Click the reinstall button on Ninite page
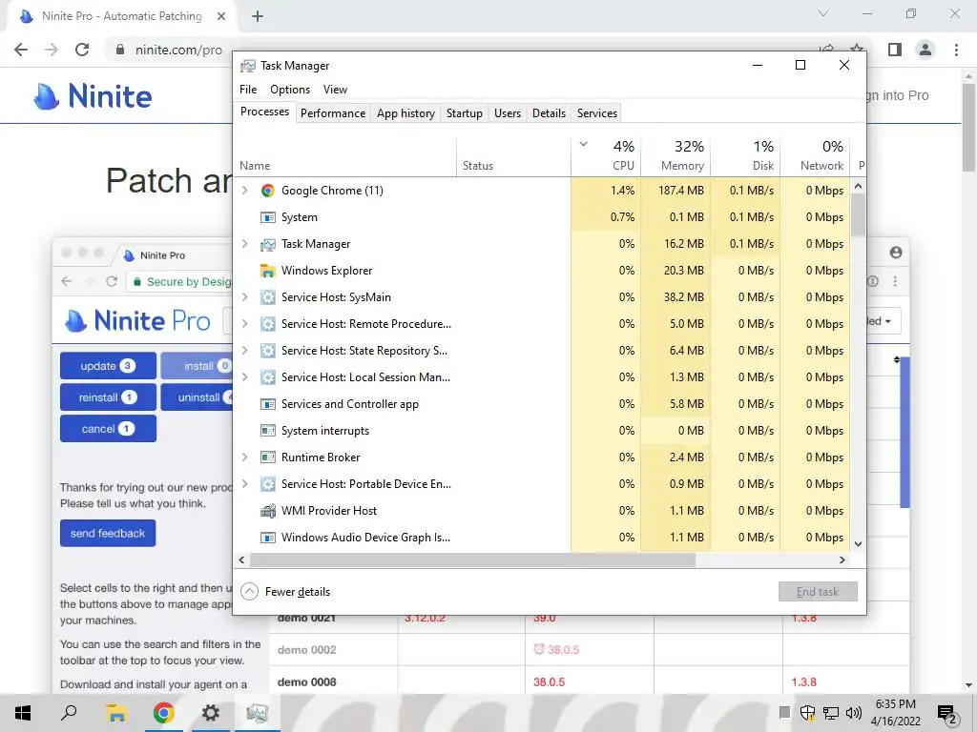The height and width of the screenshot is (732, 977). click(108, 397)
